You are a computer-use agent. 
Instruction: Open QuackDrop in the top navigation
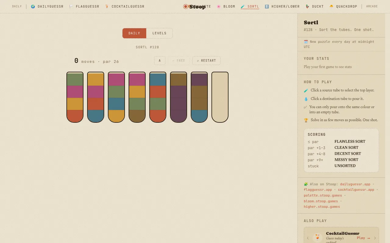(x=343, y=6)
